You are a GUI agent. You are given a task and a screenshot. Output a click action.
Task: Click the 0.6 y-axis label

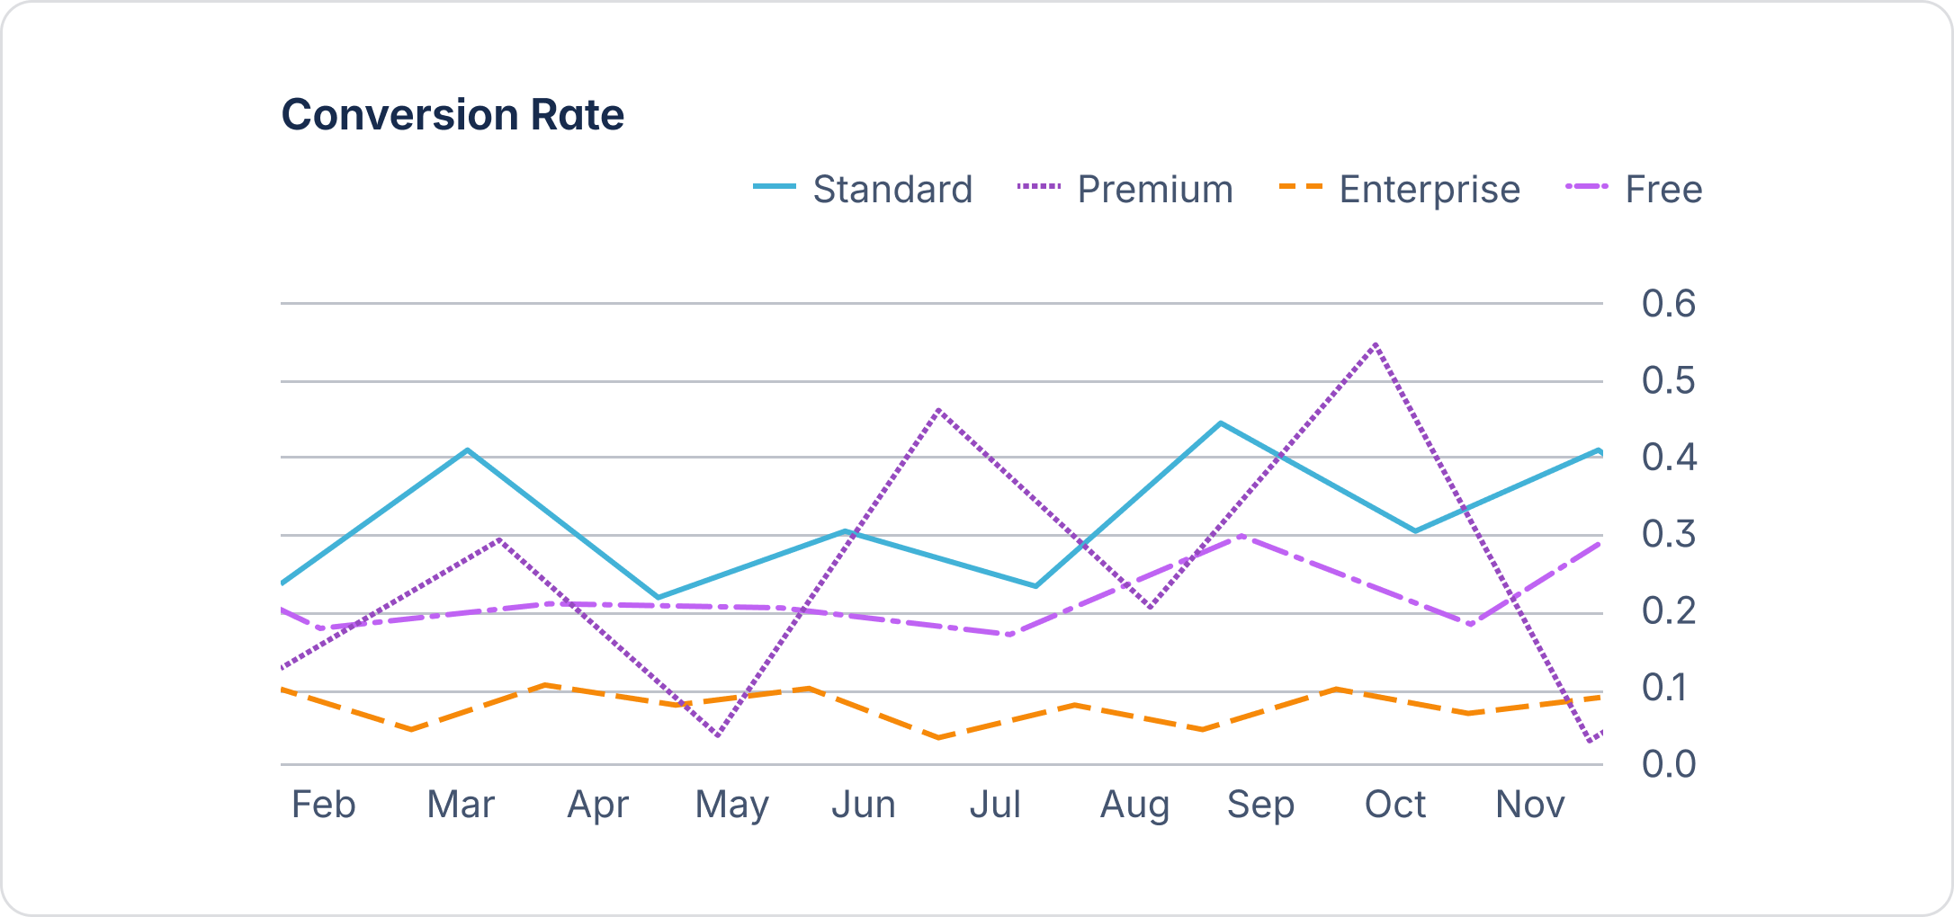pyautogui.click(x=1668, y=304)
